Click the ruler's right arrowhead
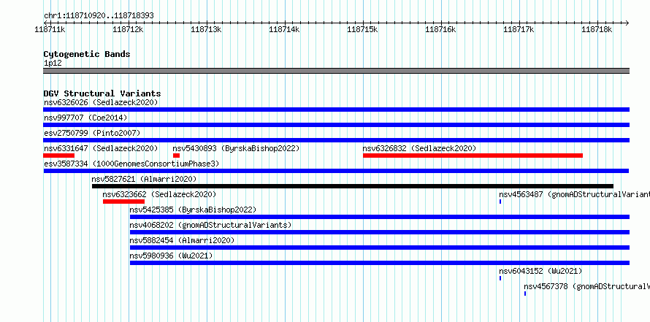 (627, 23)
